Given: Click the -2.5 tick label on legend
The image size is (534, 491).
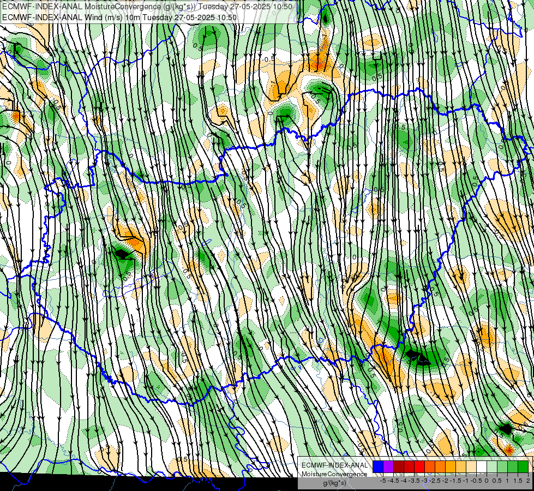Looking at the screenshot, I should pyautogui.click(x=435, y=481).
